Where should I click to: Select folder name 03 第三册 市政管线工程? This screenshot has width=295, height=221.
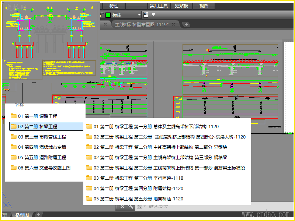point(42,137)
